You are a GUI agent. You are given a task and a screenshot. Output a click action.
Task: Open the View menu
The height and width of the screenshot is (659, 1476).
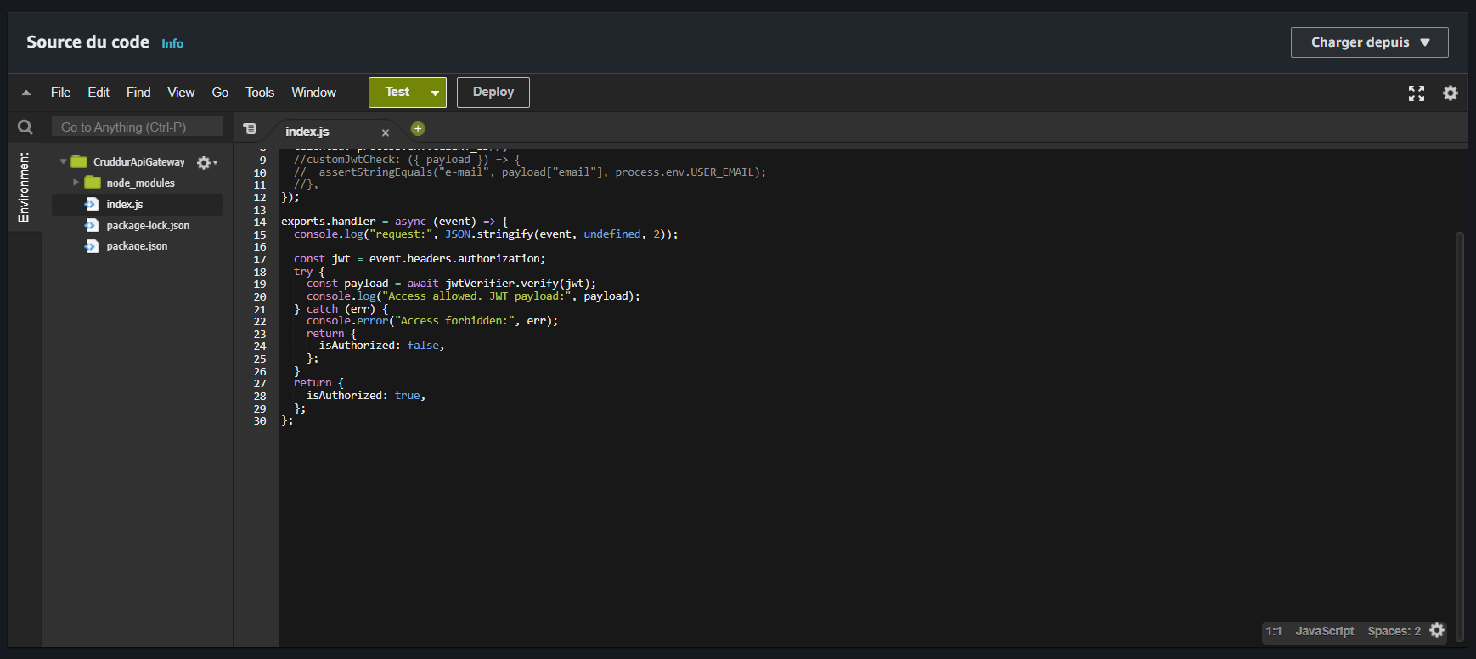click(181, 93)
